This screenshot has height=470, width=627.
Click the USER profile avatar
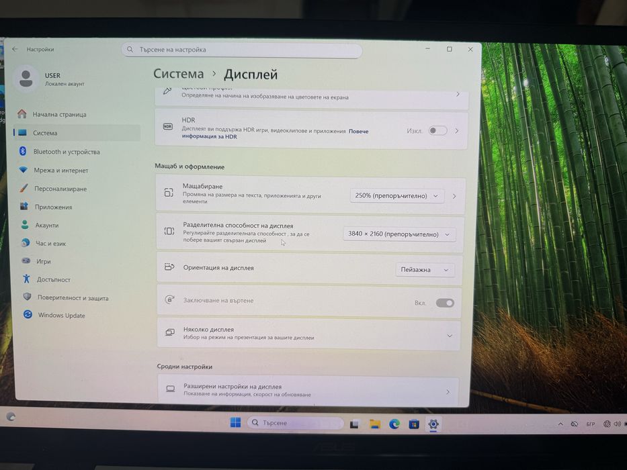tap(26, 79)
